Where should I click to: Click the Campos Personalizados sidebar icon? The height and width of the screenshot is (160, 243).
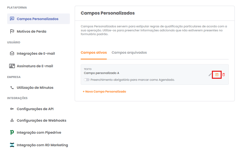click(x=12, y=19)
